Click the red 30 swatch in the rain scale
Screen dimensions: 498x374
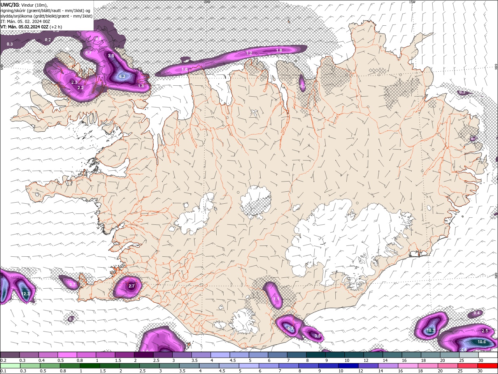pyautogui.click(x=488, y=366)
